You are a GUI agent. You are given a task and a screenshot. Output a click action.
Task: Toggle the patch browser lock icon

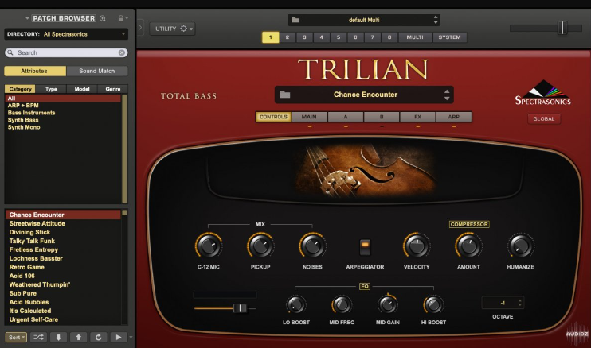click(120, 18)
